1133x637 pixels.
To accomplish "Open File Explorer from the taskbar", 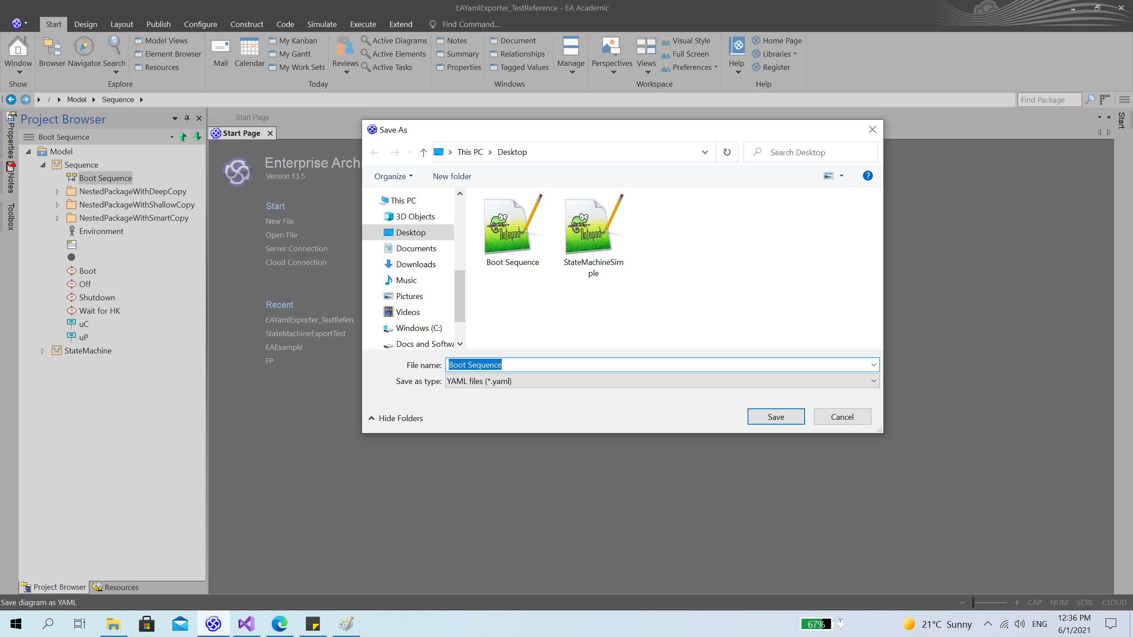I will tap(114, 624).
